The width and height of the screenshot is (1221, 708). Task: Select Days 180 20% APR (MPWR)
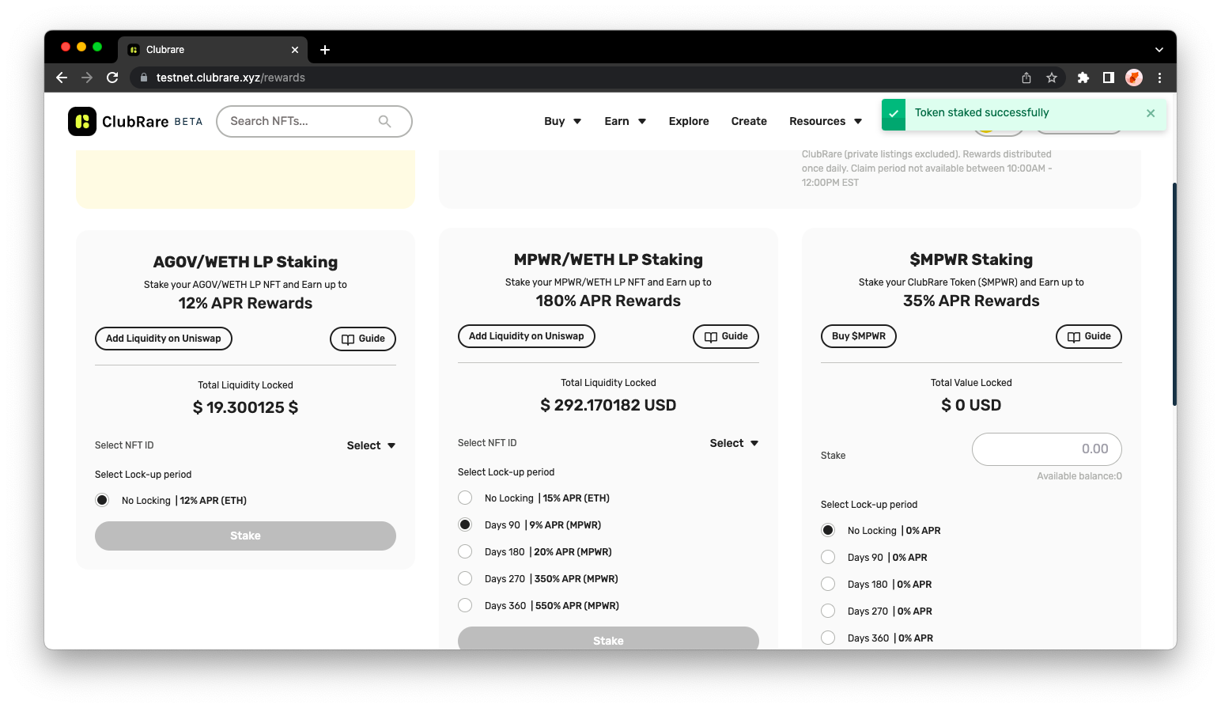click(465, 551)
